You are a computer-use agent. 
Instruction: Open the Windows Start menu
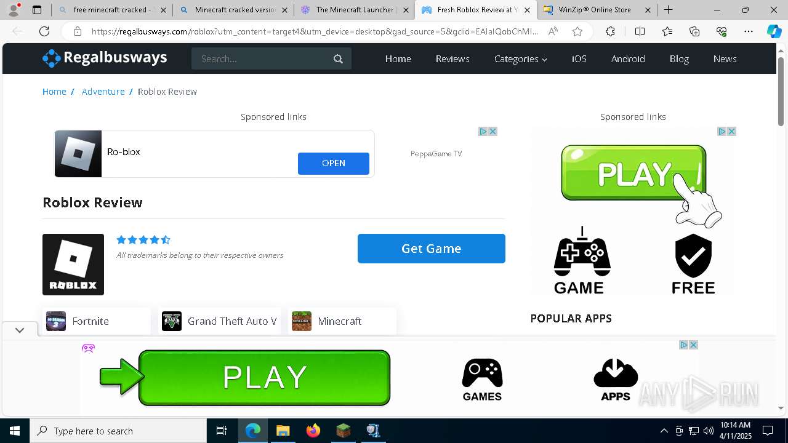click(15, 431)
